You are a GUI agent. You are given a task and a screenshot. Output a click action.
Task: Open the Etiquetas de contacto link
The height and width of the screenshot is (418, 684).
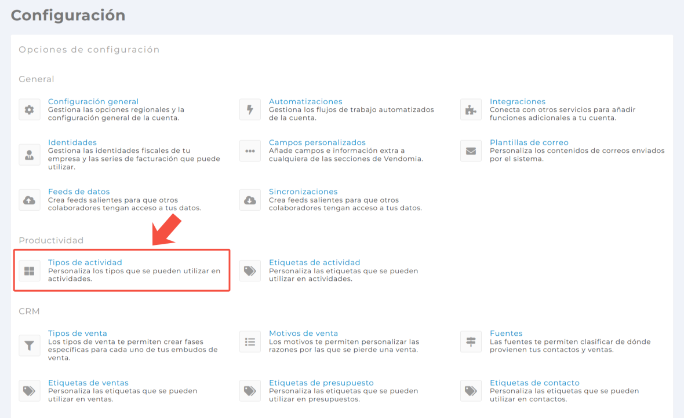click(x=534, y=383)
